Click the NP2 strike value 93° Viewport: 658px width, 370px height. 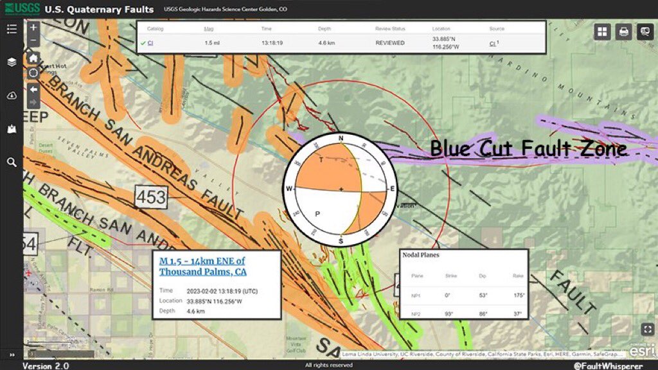pos(449,313)
